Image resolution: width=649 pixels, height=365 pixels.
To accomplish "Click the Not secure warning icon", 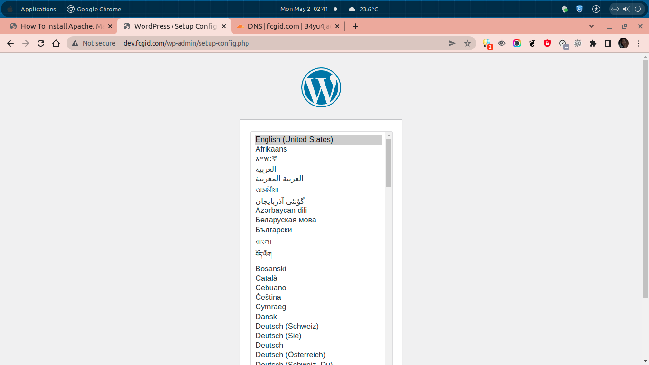I will [75, 43].
